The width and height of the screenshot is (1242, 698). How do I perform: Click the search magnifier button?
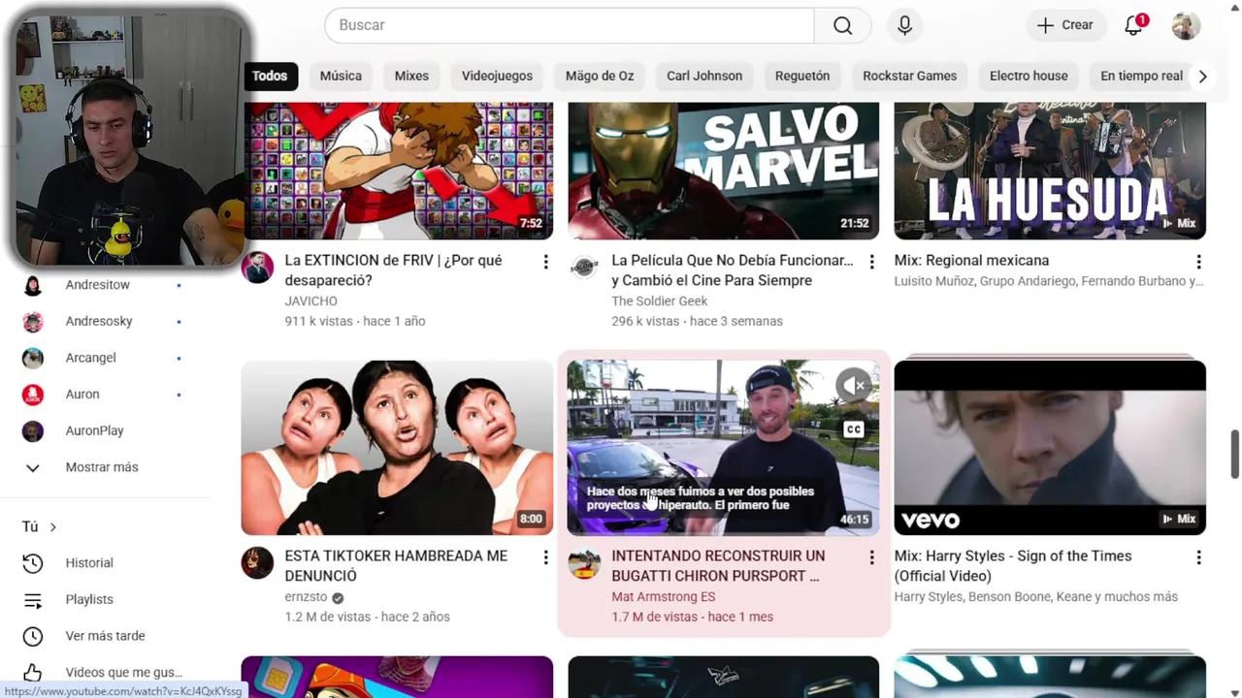pos(842,25)
